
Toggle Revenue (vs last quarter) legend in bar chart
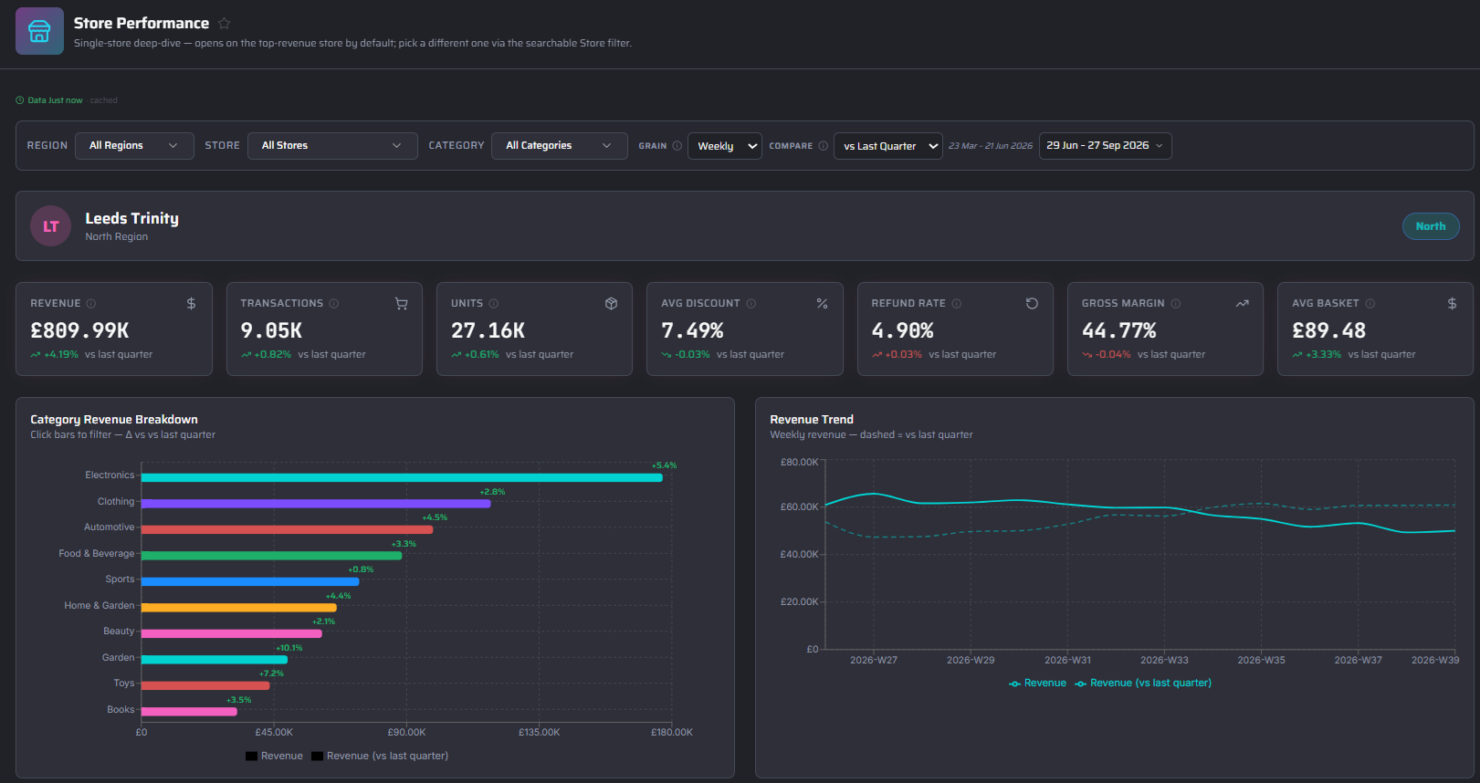(380, 756)
